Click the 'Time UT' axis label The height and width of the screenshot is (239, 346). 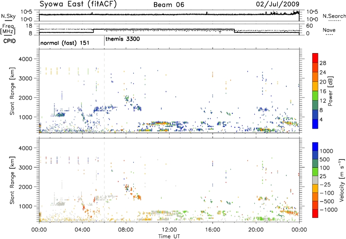[x=169, y=236]
